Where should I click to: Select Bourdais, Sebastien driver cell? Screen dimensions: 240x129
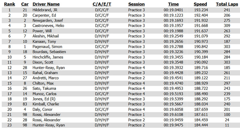coord(49,52)
